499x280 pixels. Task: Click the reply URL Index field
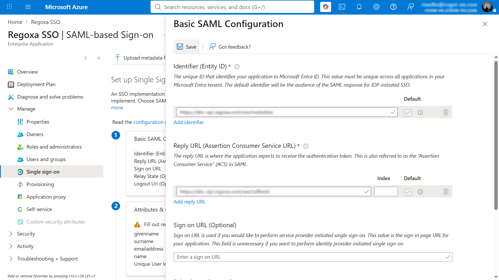pos(386,192)
